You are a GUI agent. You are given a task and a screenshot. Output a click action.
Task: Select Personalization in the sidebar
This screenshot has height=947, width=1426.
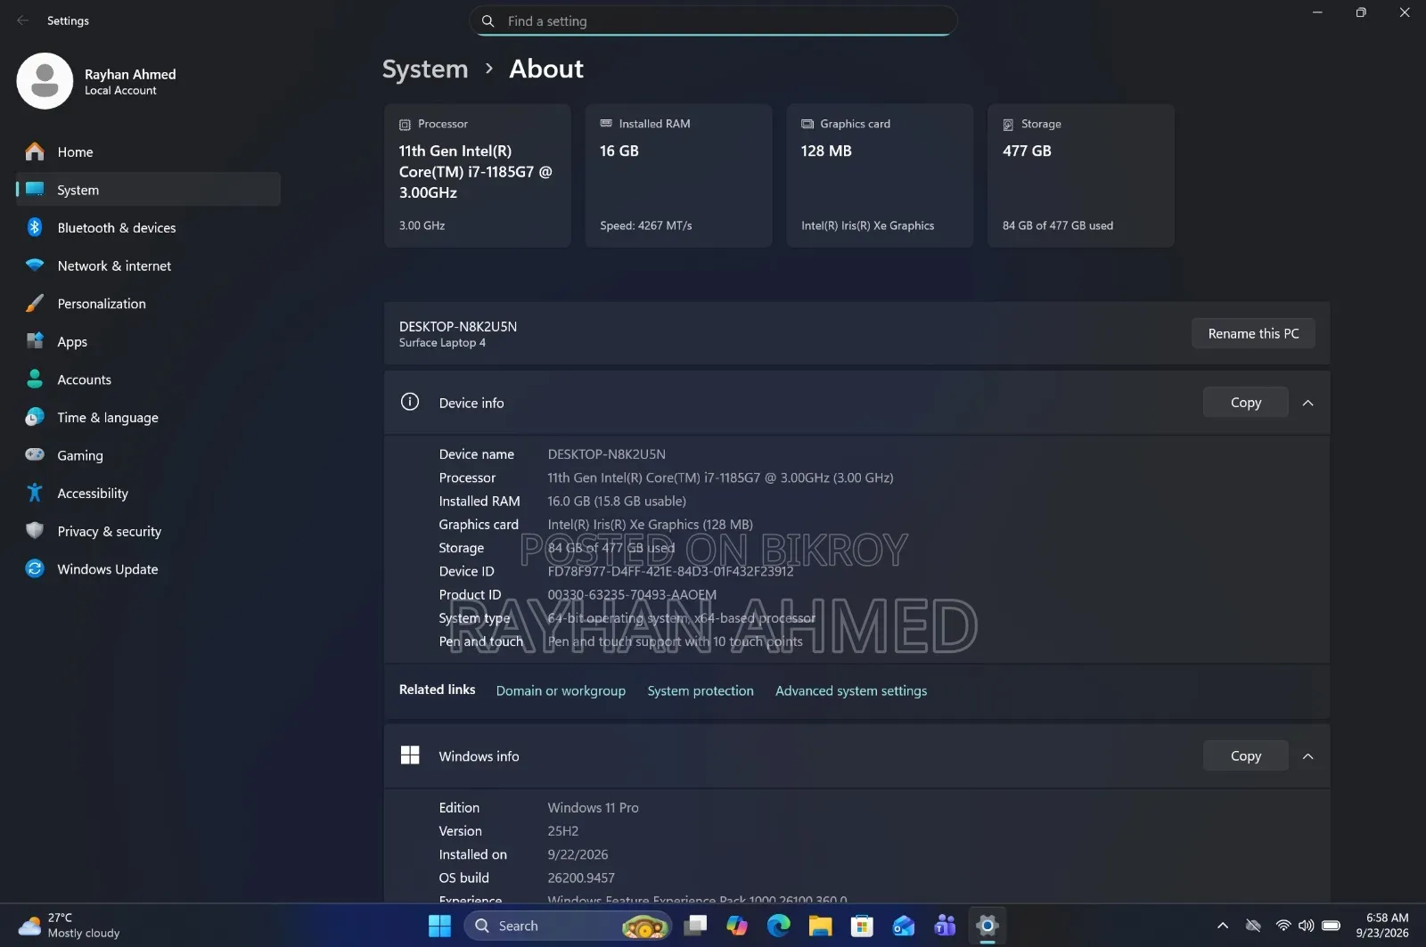pyautogui.click(x=148, y=304)
